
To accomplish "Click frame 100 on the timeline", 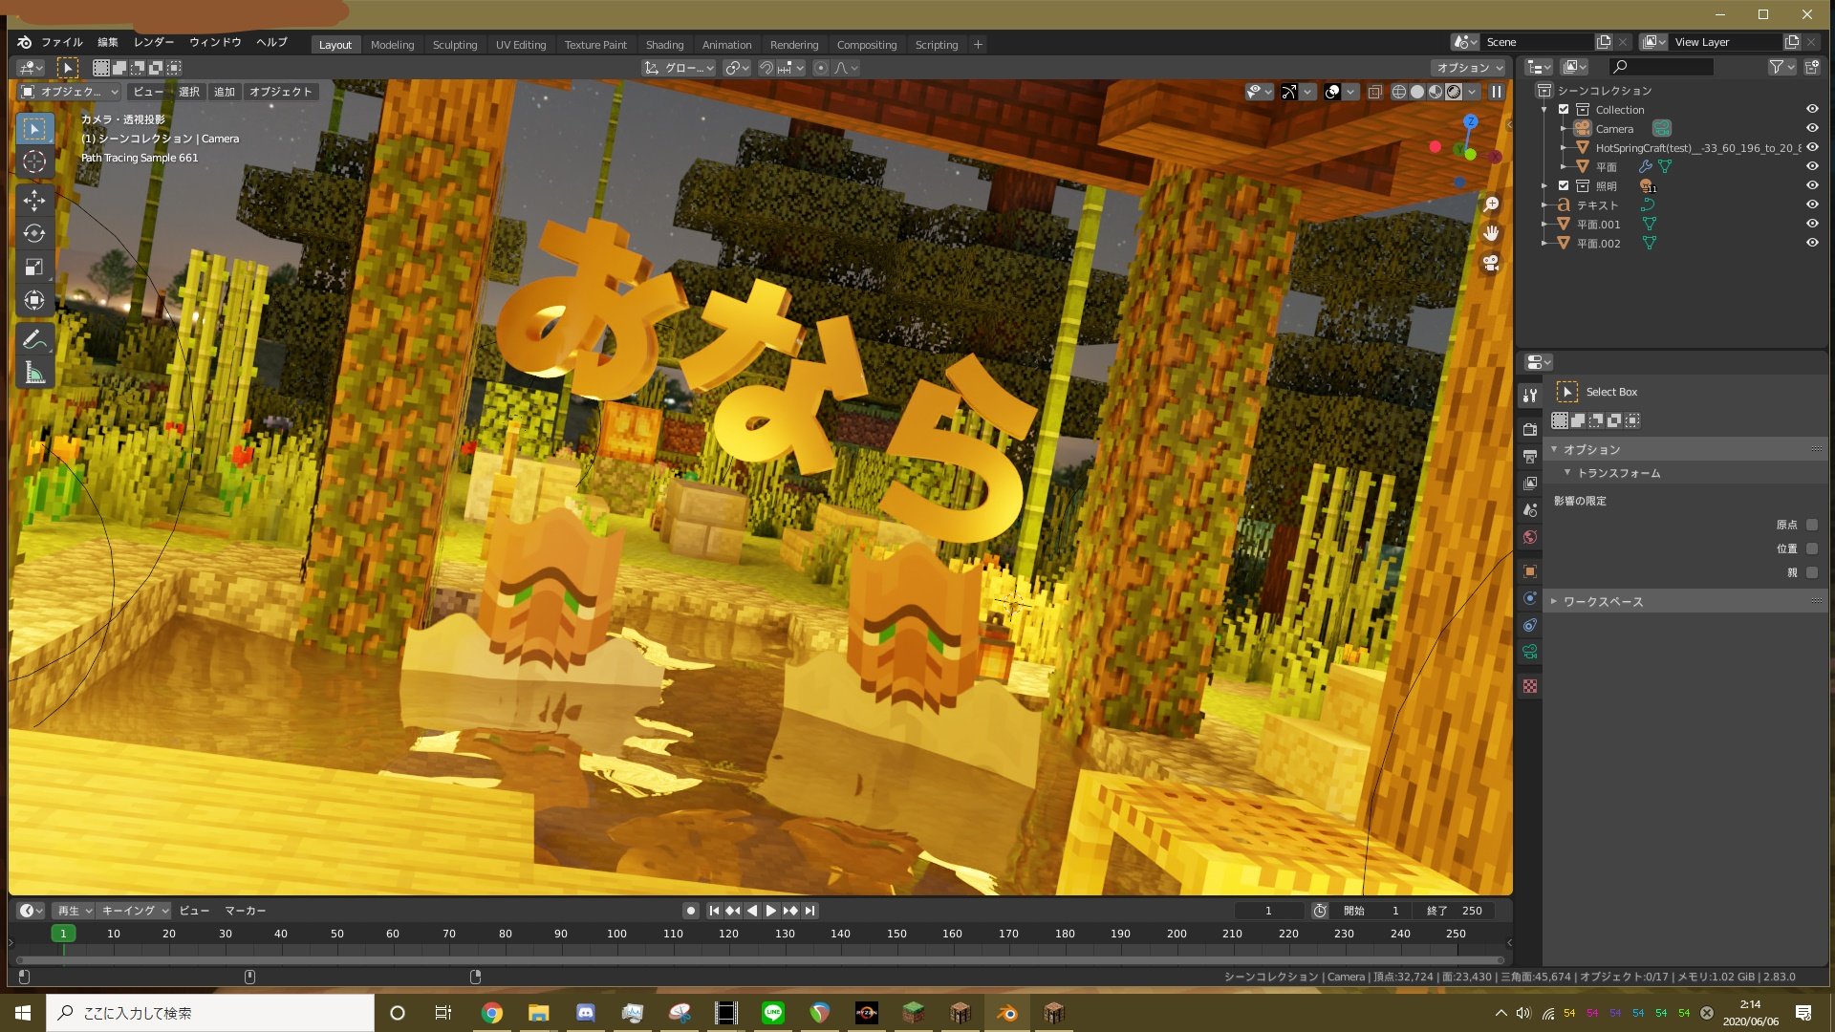I will 616,934.
